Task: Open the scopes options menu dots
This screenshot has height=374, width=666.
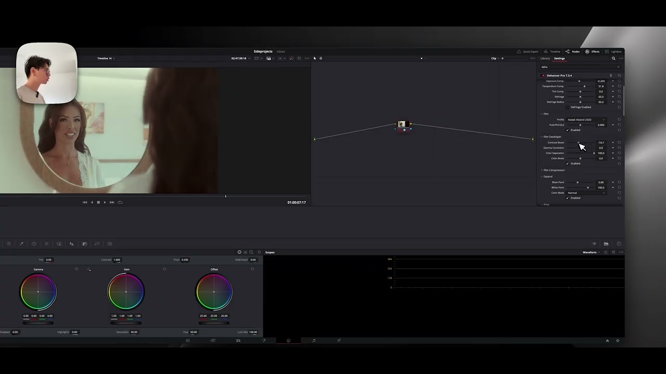Action: 621,252
